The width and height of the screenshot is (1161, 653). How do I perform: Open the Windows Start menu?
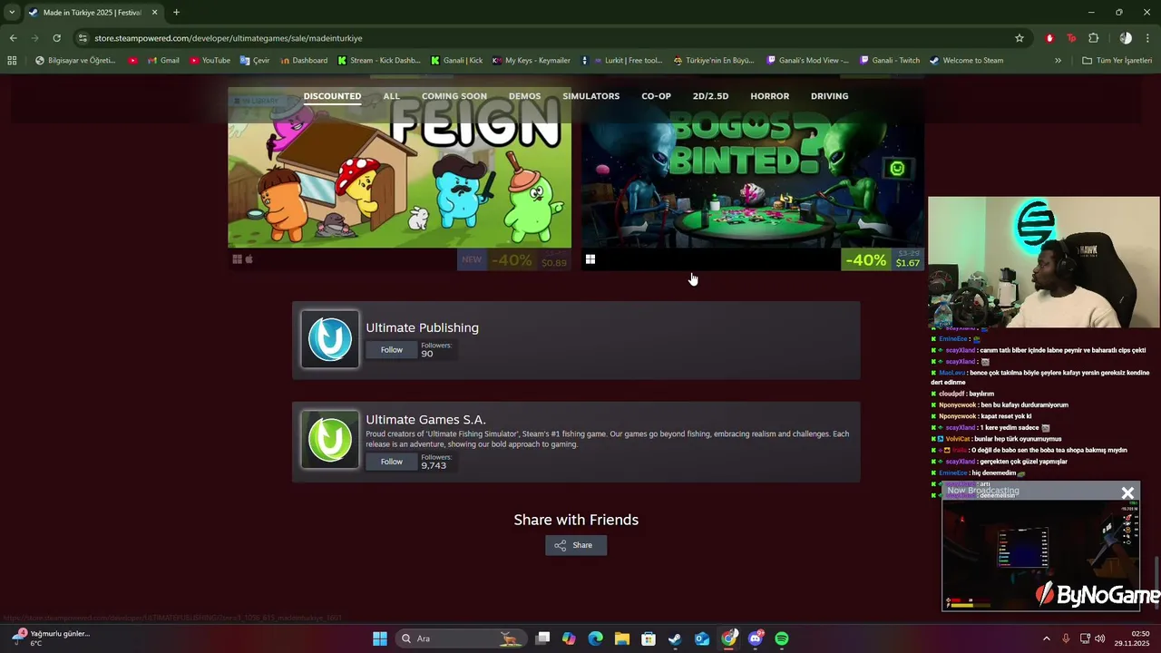point(380,638)
